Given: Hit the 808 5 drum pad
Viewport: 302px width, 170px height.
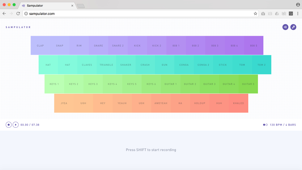Looking at the screenshot, I should pos(254,46).
